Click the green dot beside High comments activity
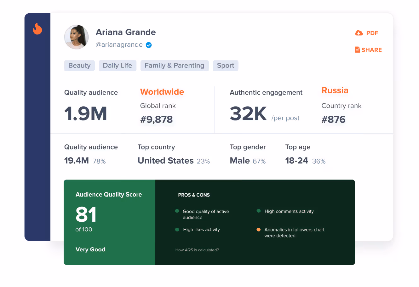The width and height of the screenshot is (419, 287). [259, 211]
